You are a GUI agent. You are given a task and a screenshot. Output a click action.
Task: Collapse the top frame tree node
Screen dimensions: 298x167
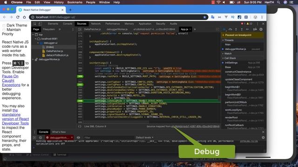point(33,35)
